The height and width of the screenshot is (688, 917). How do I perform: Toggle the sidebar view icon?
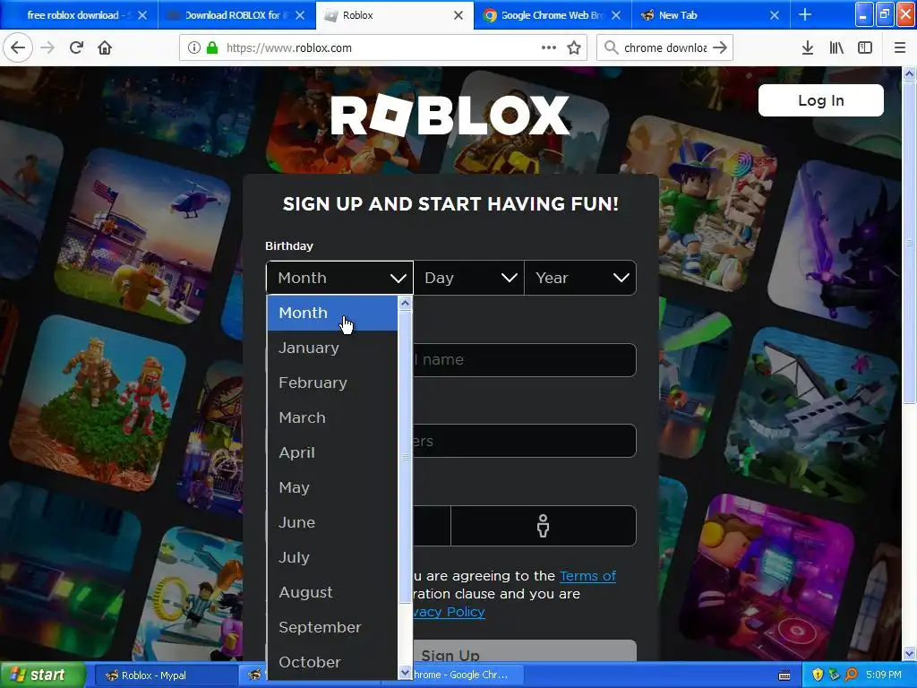tap(865, 47)
